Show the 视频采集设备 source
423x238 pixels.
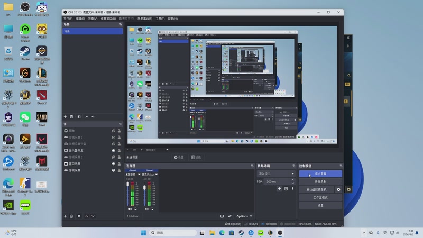113,144
